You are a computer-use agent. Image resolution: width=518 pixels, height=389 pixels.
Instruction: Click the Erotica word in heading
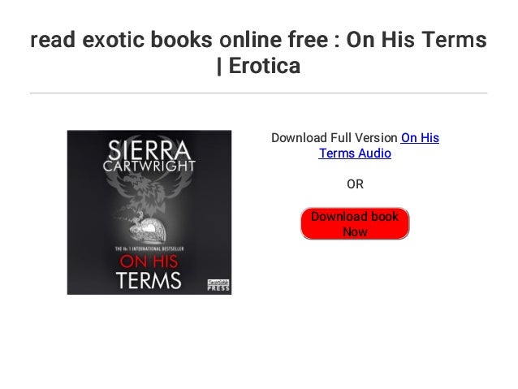[265, 66]
